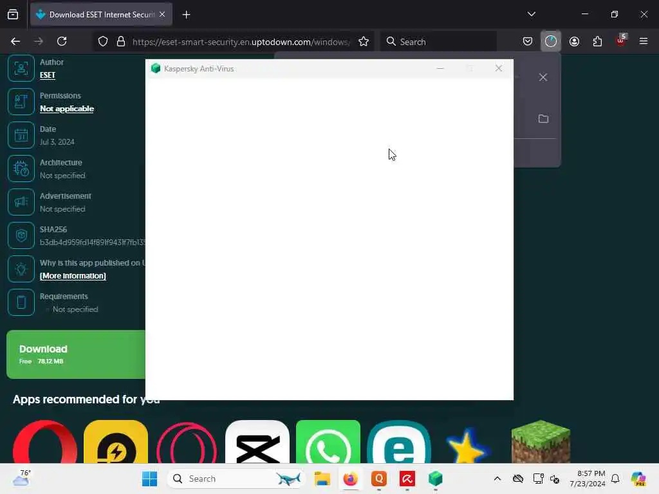Screen dimensions: 659x494
Task: Open the orange Q app in taskbar
Action: pos(379,479)
